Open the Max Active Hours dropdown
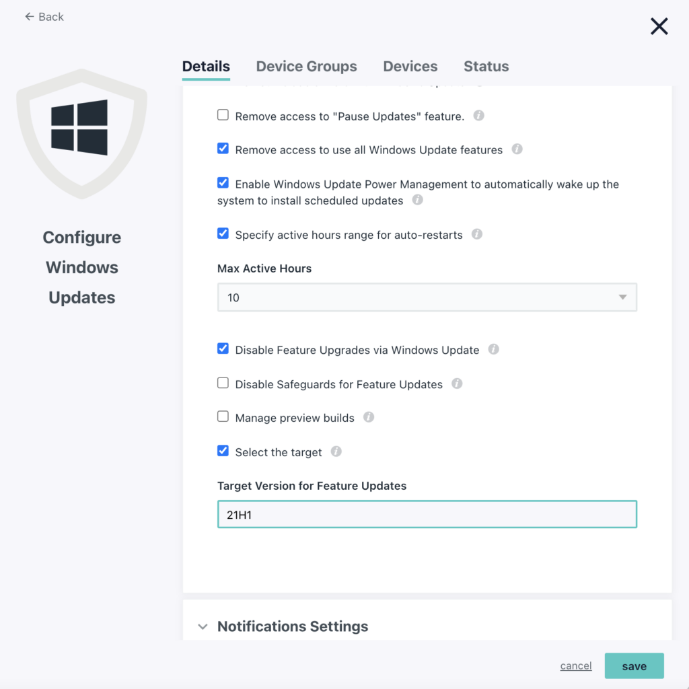The width and height of the screenshot is (689, 689). tap(427, 297)
